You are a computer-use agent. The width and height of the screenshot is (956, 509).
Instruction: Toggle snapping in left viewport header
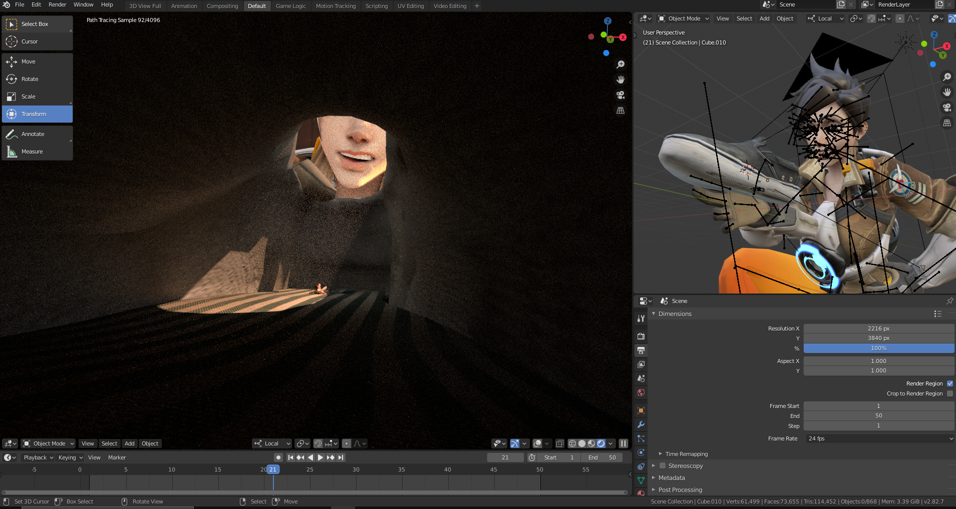[x=317, y=443]
